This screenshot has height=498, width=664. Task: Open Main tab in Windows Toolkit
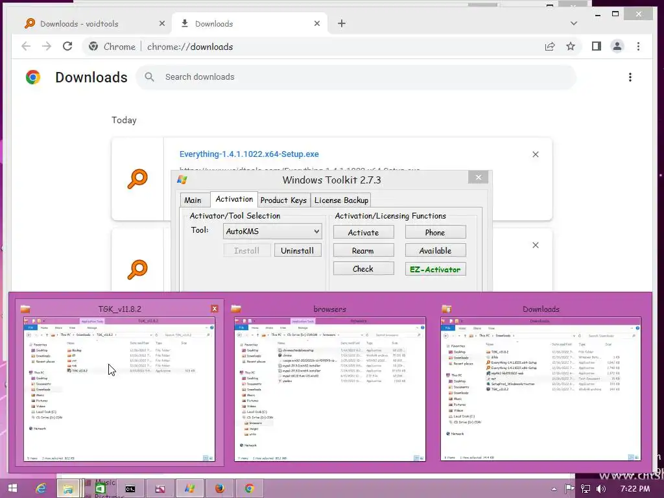pyautogui.click(x=193, y=200)
